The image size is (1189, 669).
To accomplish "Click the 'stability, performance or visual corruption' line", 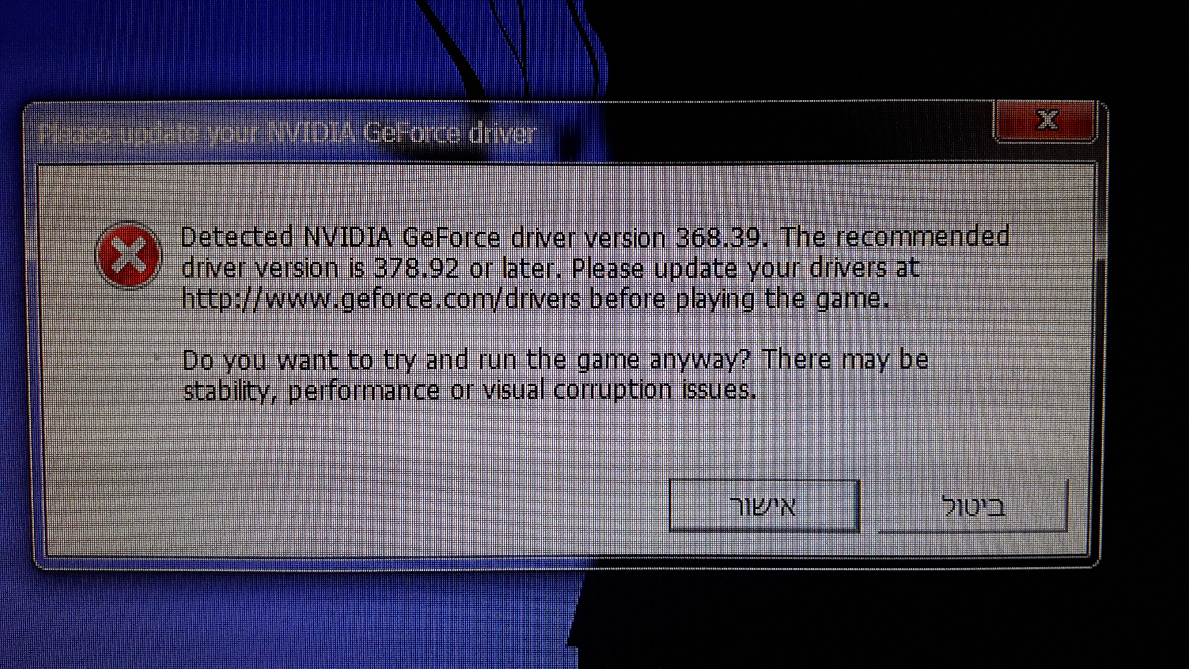I will coord(469,391).
